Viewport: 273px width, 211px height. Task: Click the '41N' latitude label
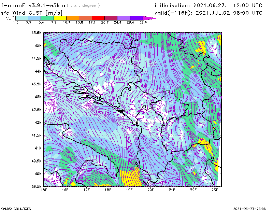click(38, 148)
